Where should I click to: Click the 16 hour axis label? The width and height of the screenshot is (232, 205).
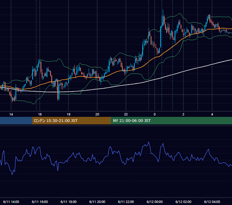tap(40, 114)
